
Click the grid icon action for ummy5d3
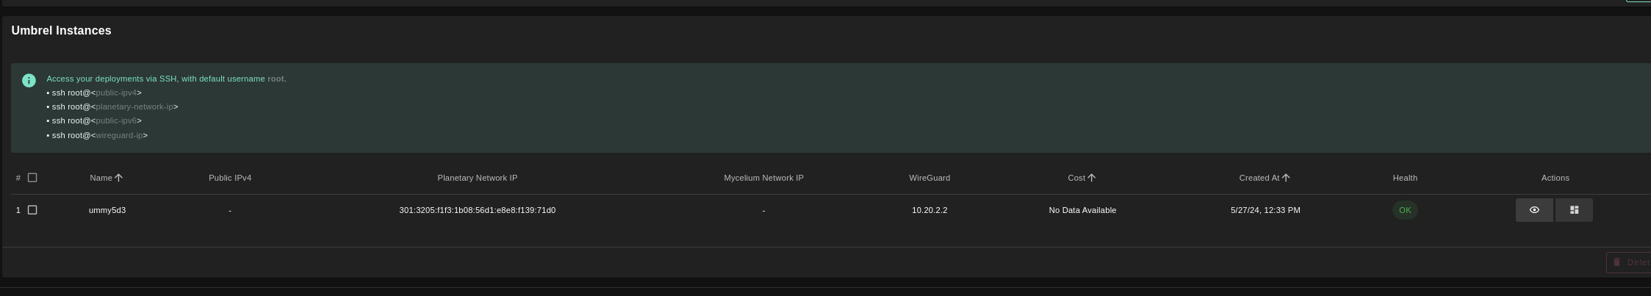point(1574,210)
